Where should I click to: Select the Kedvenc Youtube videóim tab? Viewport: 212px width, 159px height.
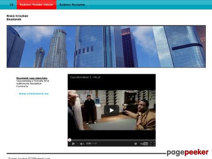[37, 4]
